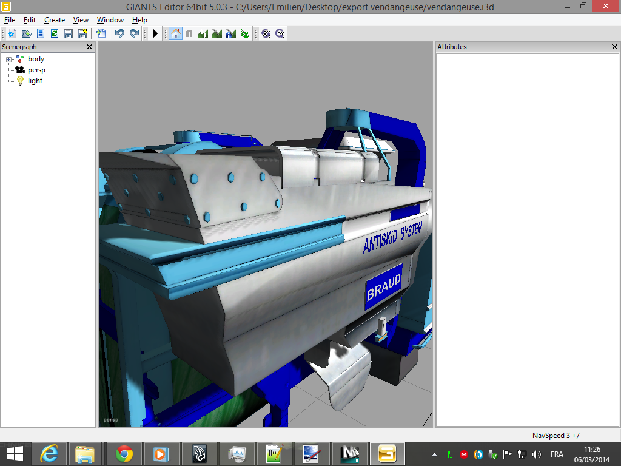Click the blue list document toolbar icon
Image resolution: width=621 pixels, height=466 pixels.
(41, 34)
